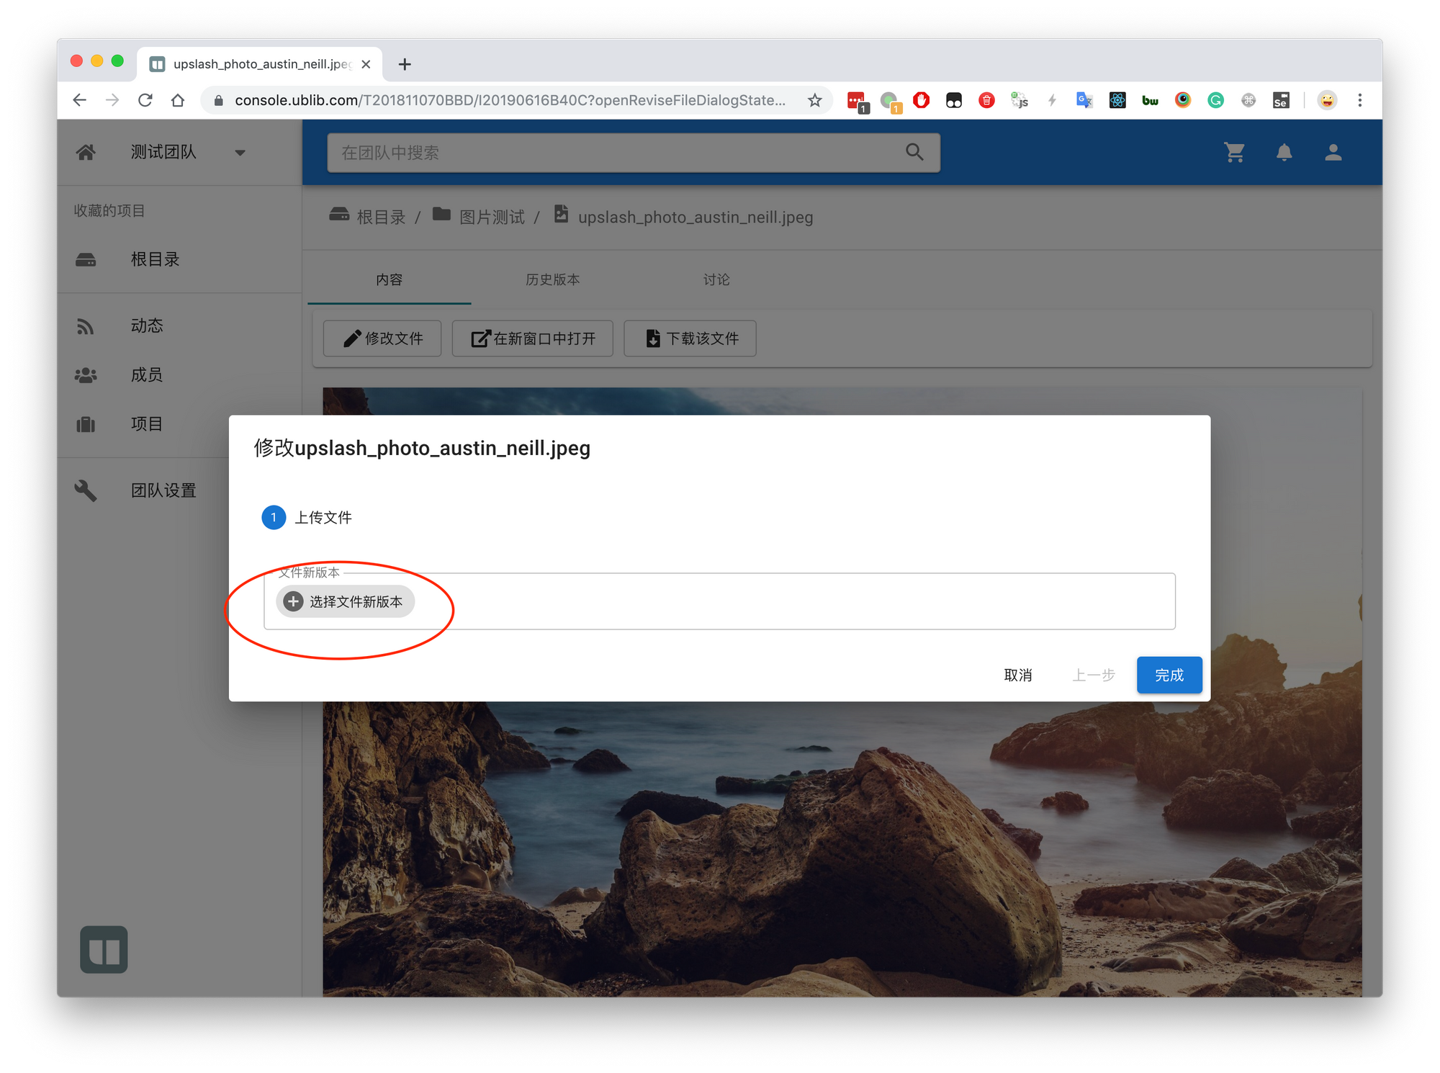This screenshot has width=1440, height=1073.
Task: Click the search magnifier icon
Action: (914, 152)
